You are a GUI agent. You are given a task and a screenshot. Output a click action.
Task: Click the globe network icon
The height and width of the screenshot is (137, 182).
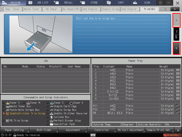(x=160, y=3)
